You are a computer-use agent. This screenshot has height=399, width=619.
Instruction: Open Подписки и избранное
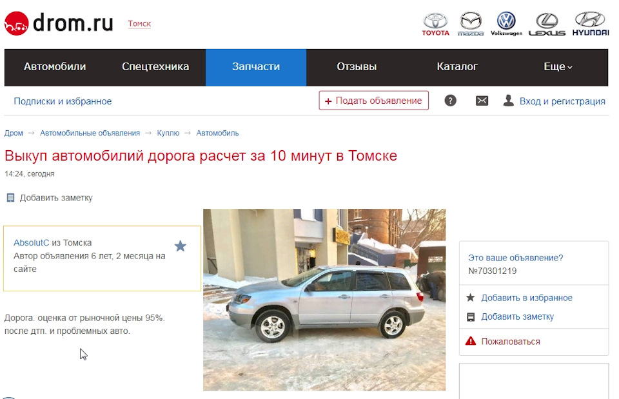pos(63,101)
